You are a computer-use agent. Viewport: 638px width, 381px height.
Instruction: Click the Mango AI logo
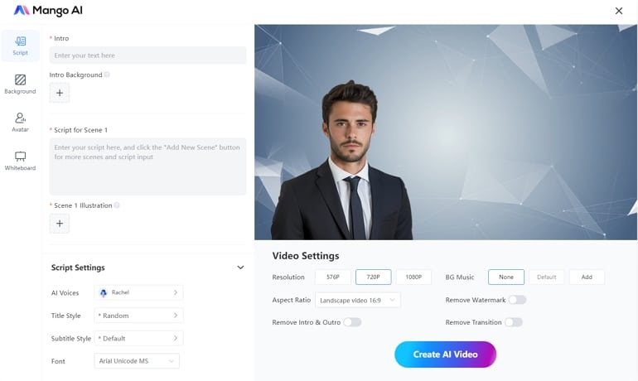(48, 11)
